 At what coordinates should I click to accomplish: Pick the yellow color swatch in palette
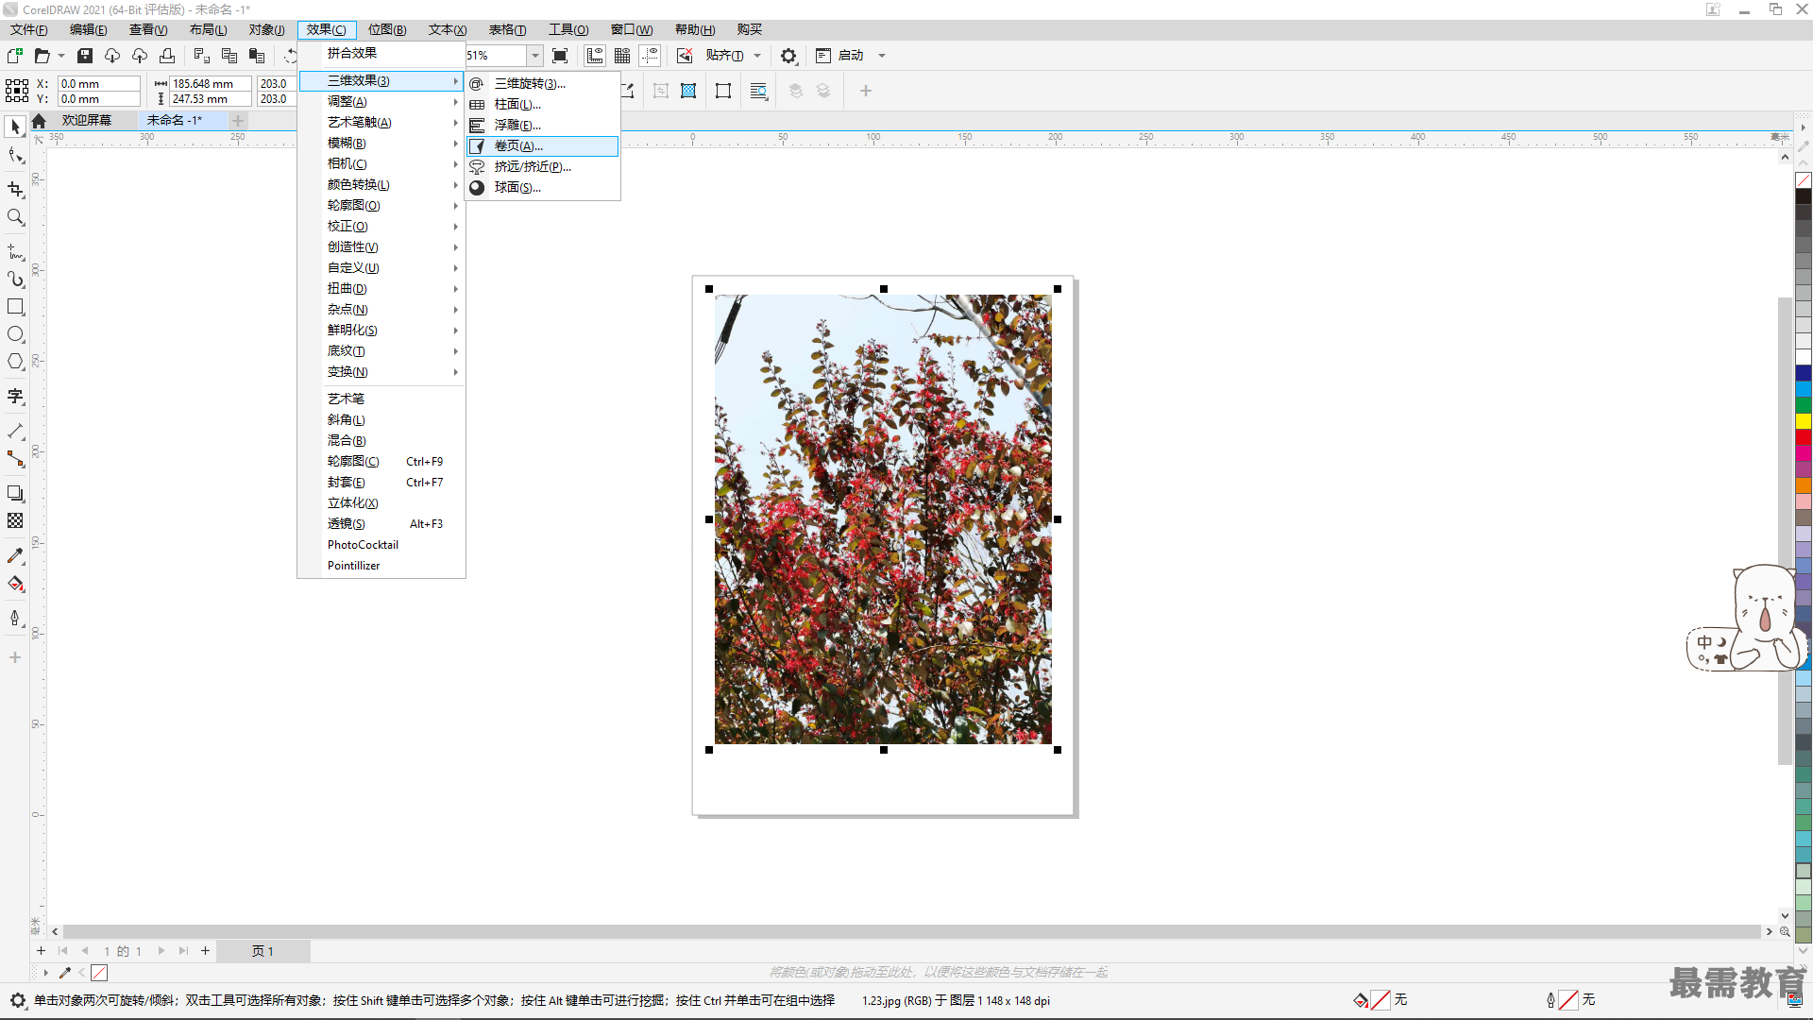click(1804, 421)
